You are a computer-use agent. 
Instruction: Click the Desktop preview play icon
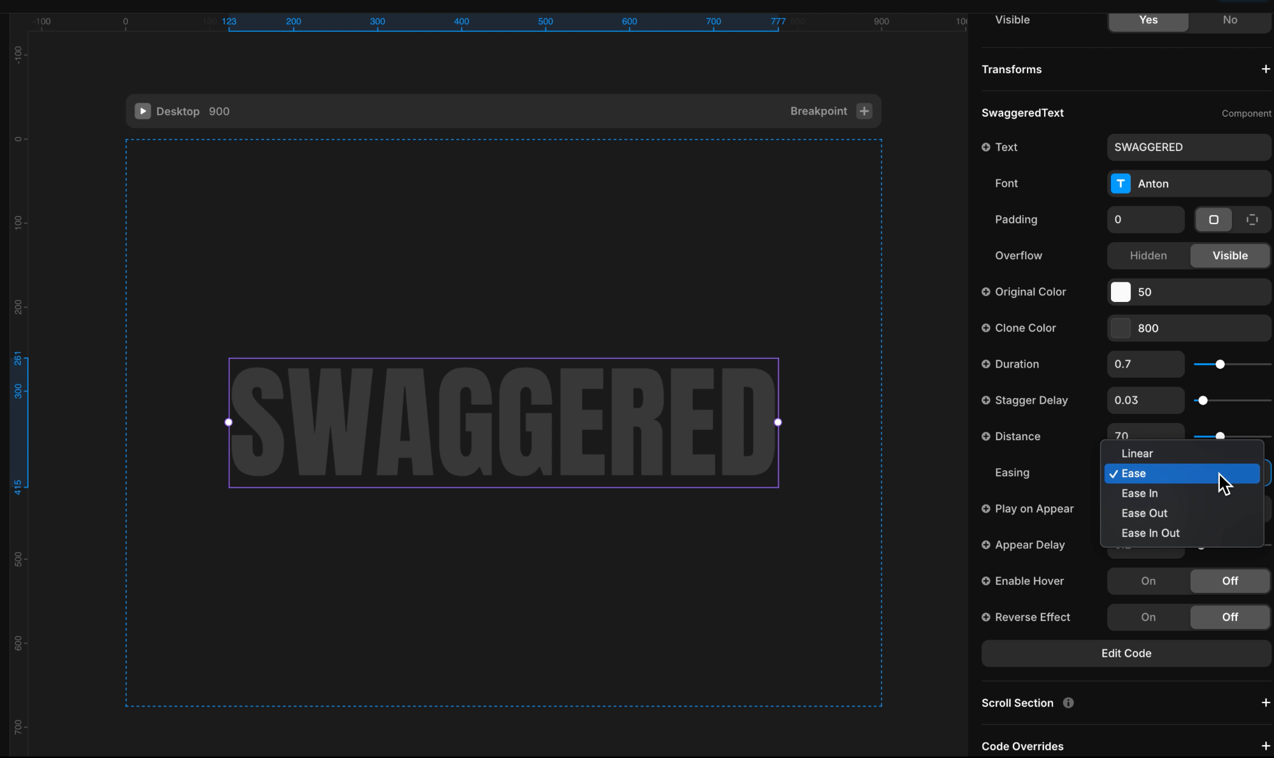point(143,111)
